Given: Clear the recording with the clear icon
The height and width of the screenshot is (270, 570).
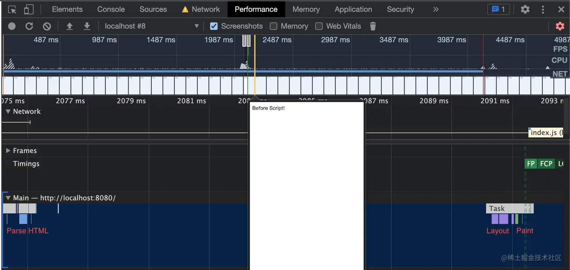Looking at the screenshot, I should coord(47,26).
